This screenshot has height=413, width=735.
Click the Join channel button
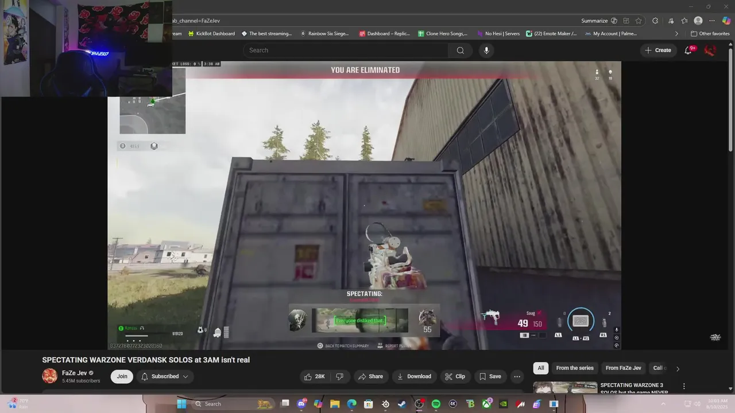click(122, 376)
